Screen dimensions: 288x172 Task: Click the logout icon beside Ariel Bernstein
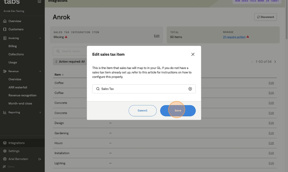coord(40,159)
